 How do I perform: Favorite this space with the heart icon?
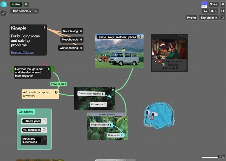(x=36, y=11)
